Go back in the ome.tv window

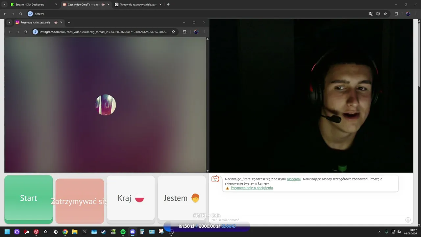click(x=5, y=14)
